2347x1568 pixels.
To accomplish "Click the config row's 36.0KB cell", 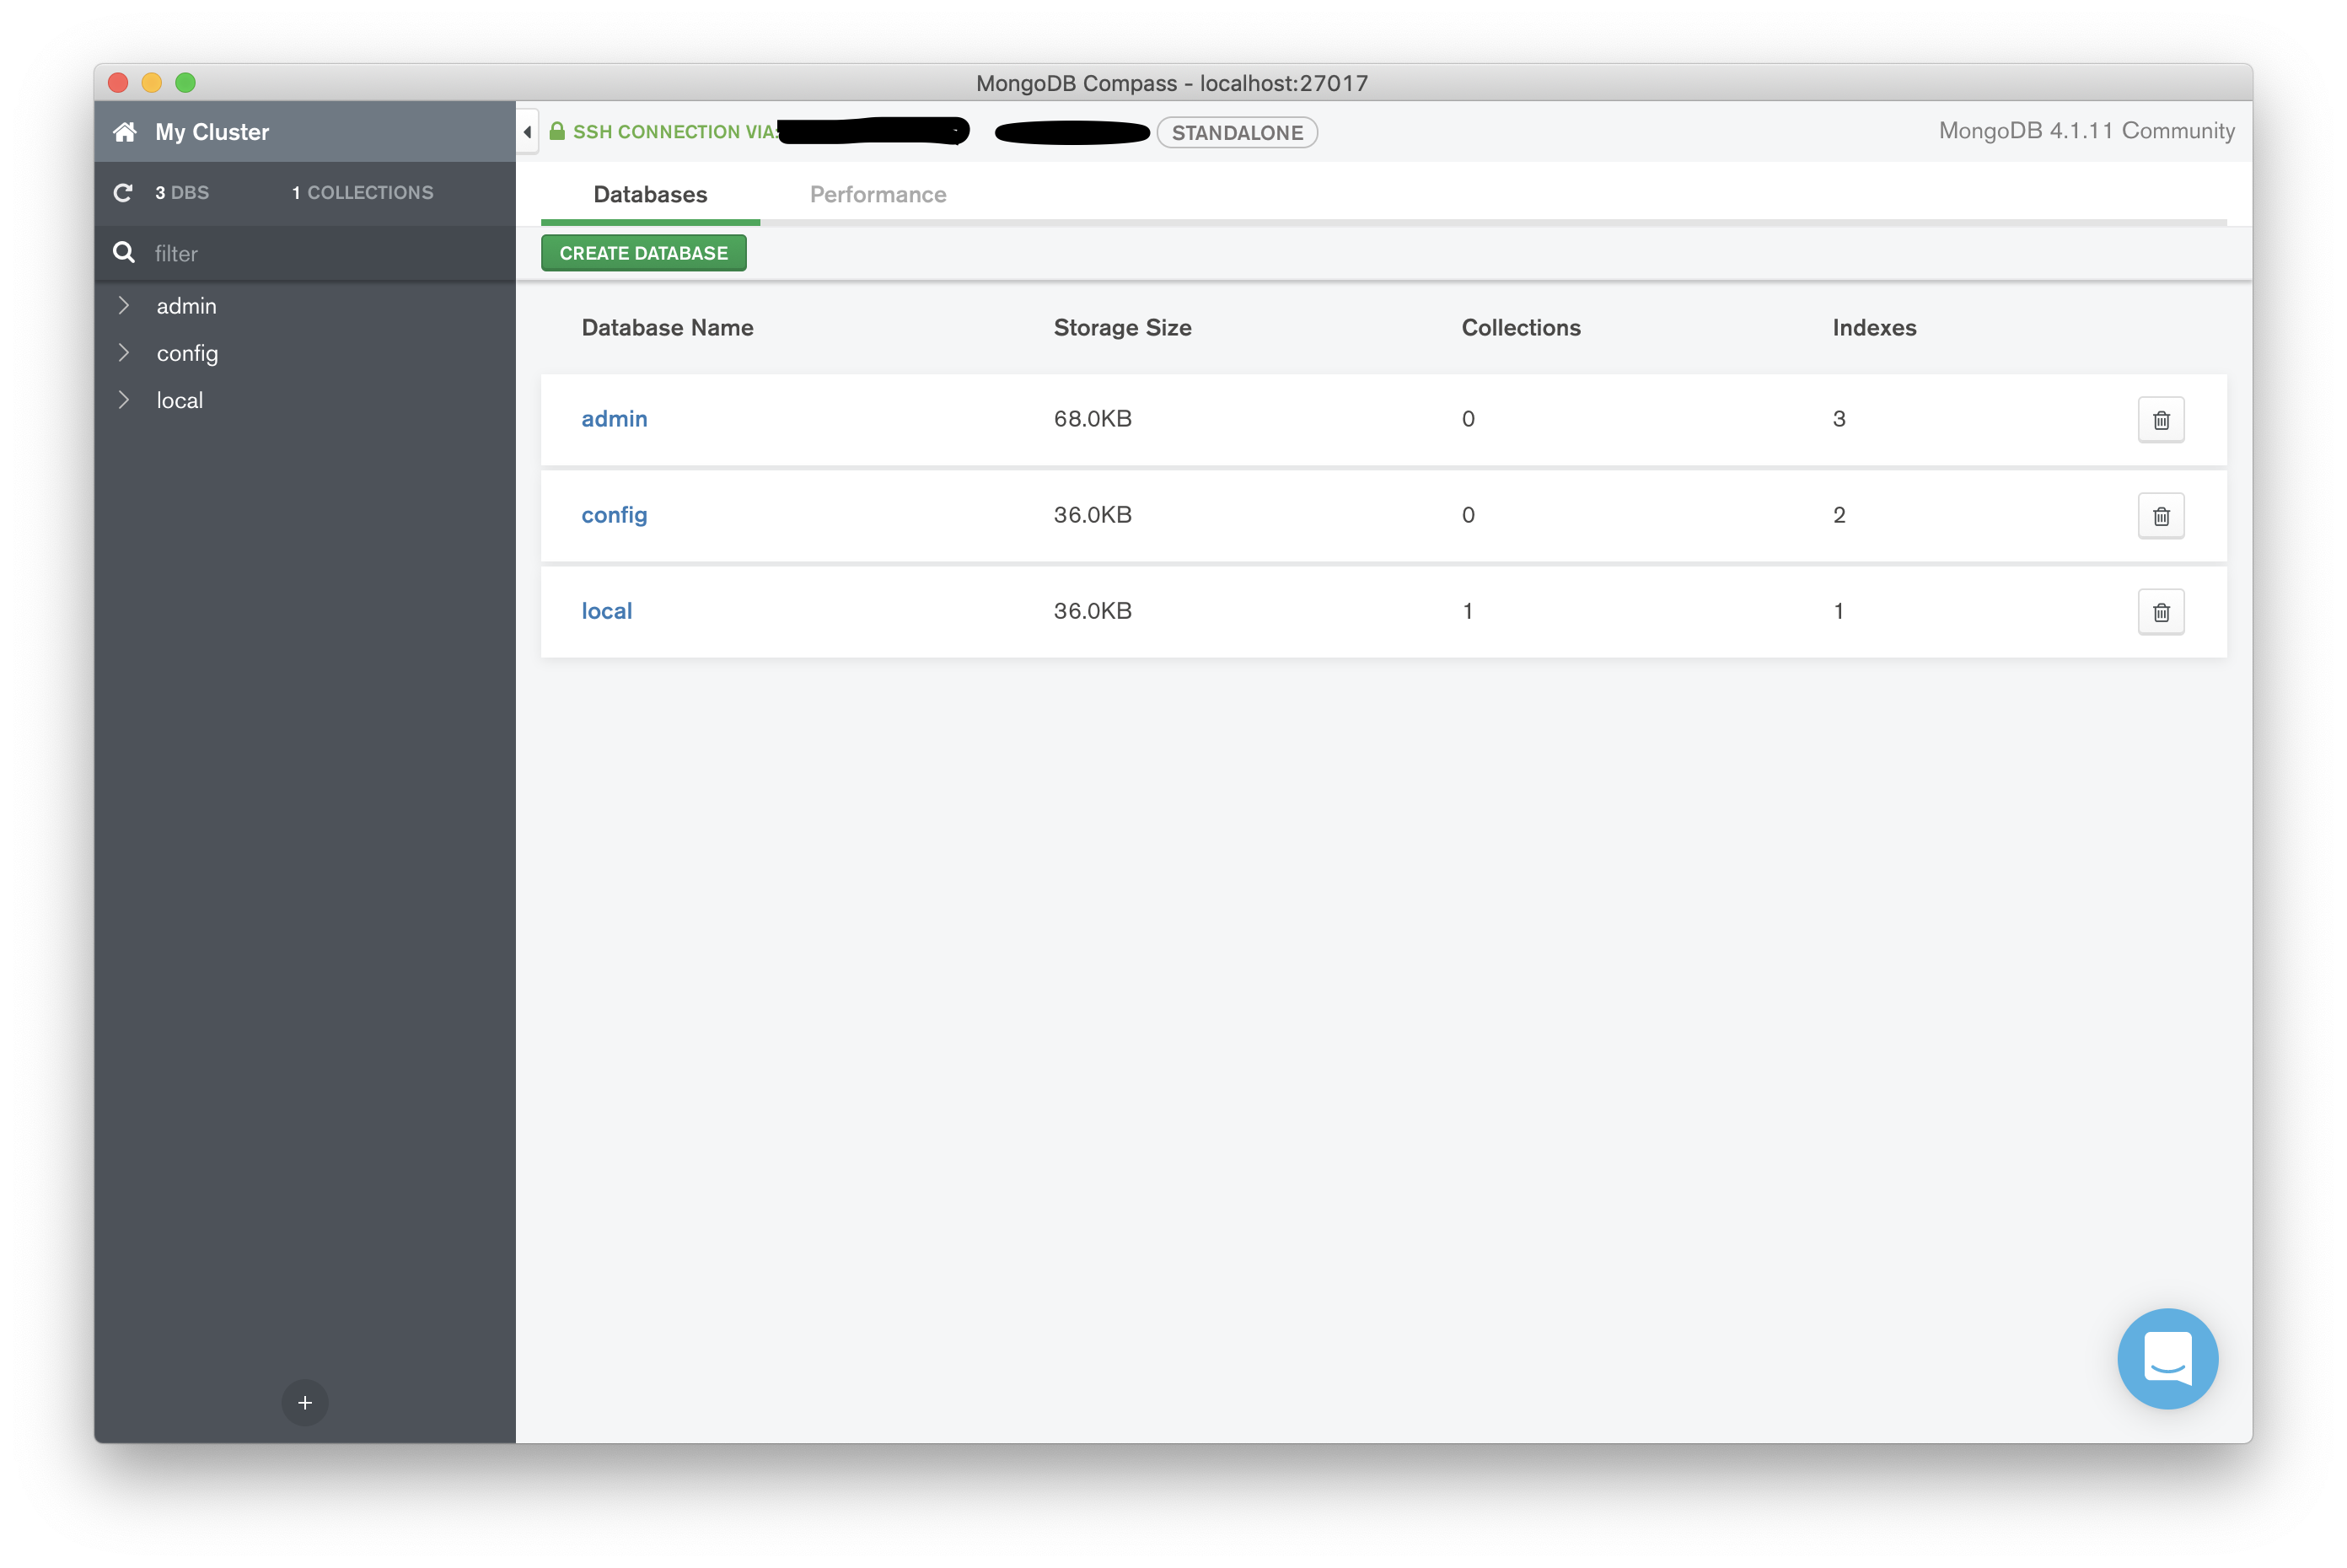I will [1092, 515].
